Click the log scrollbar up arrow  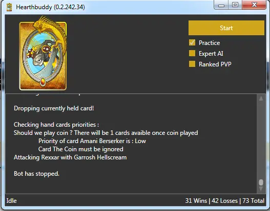point(261,98)
